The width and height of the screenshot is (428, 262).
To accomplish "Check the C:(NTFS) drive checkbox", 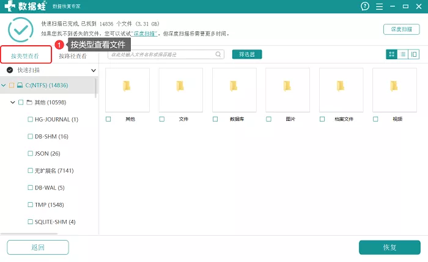I will click(12, 86).
